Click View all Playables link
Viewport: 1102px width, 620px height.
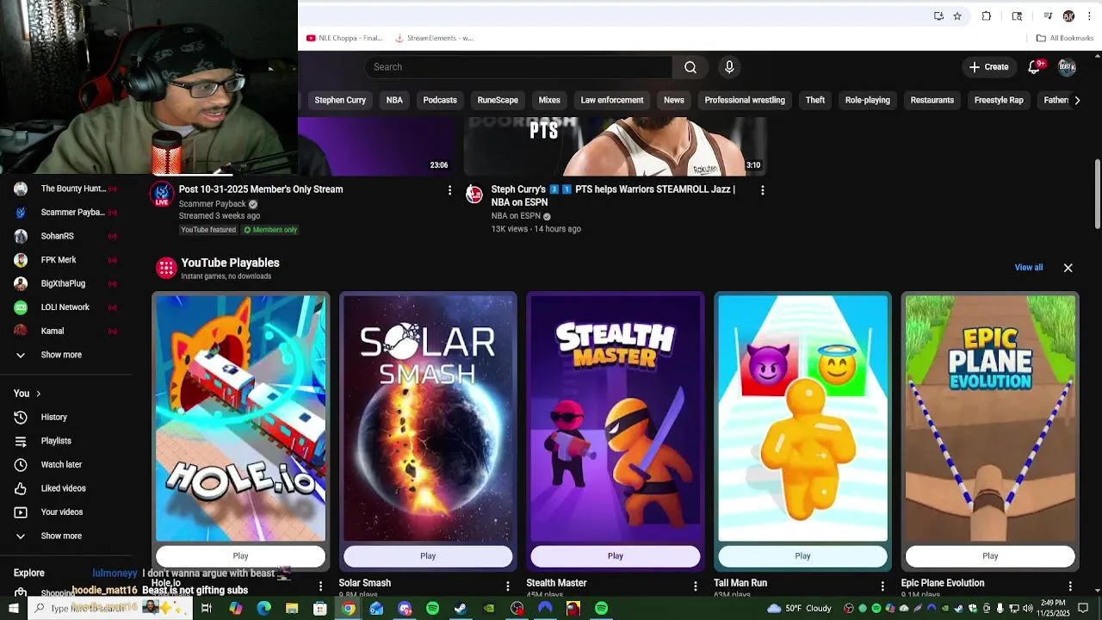tap(1028, 268)
